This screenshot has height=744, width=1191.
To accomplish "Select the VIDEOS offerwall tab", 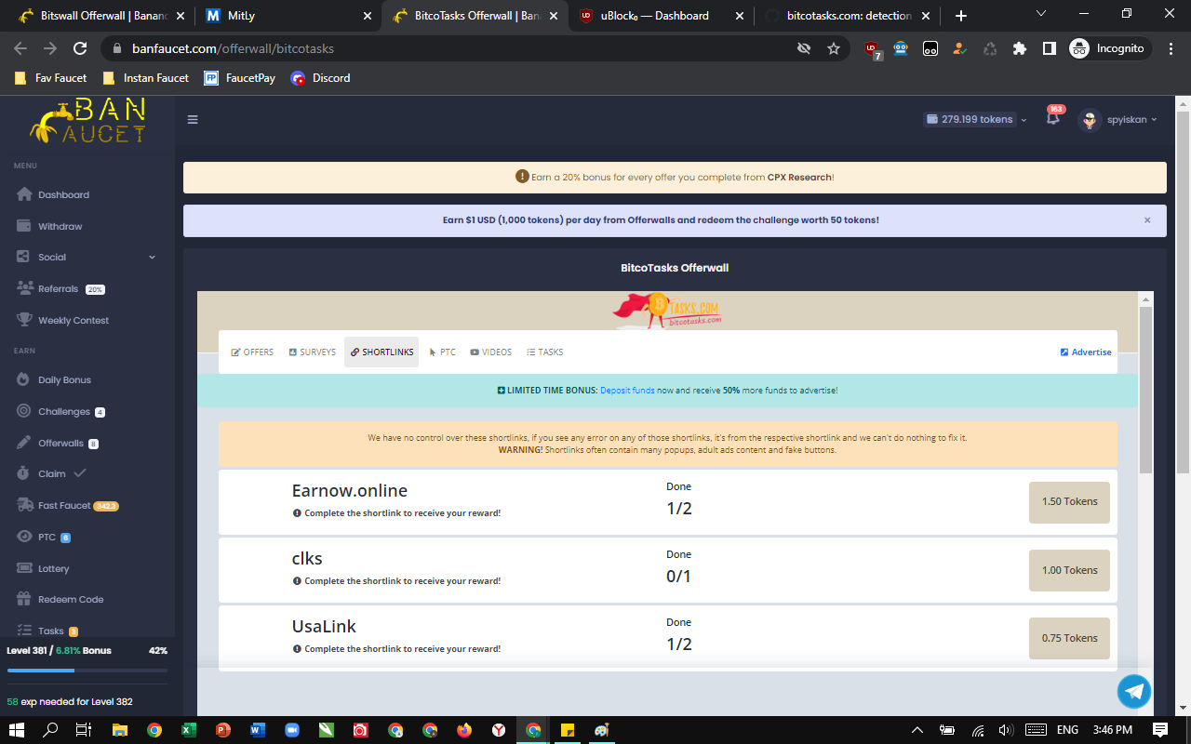I will (x=490, y=352).
